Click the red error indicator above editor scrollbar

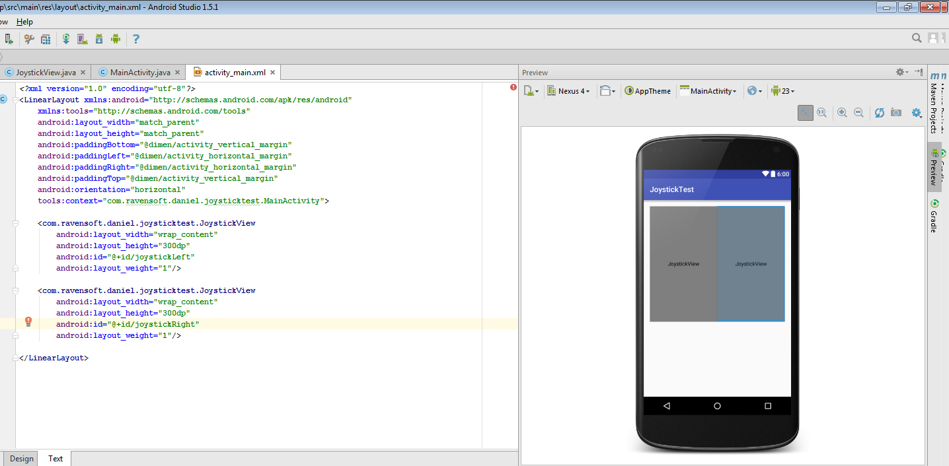513,86
